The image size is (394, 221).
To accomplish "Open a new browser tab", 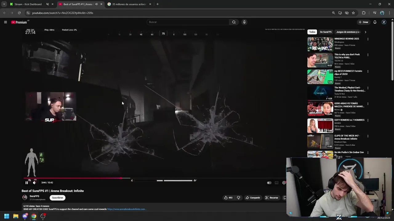I will (x=158, y=4).
